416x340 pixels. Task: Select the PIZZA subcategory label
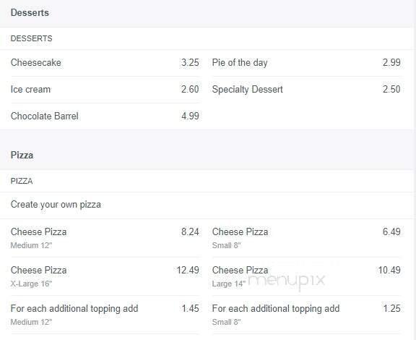[22, 181]
